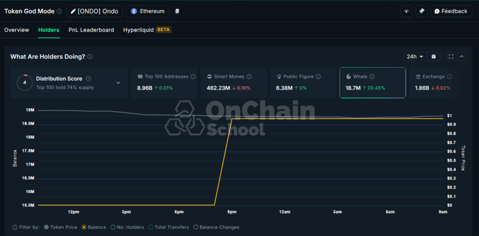
Task: Click the $0.9 token price axis label
Action: (451, 125)
